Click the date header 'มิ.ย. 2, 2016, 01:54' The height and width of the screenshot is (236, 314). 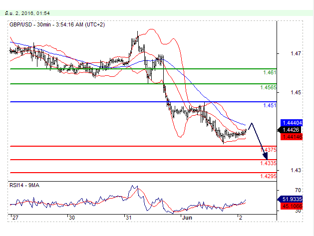[27, 13]
